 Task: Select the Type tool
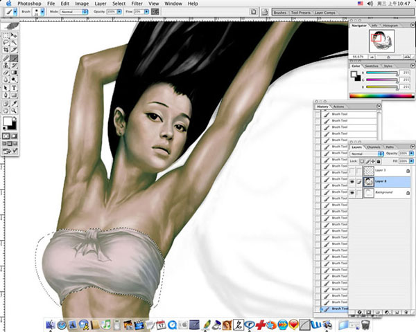pyautogui.click(x=15, y=88)
